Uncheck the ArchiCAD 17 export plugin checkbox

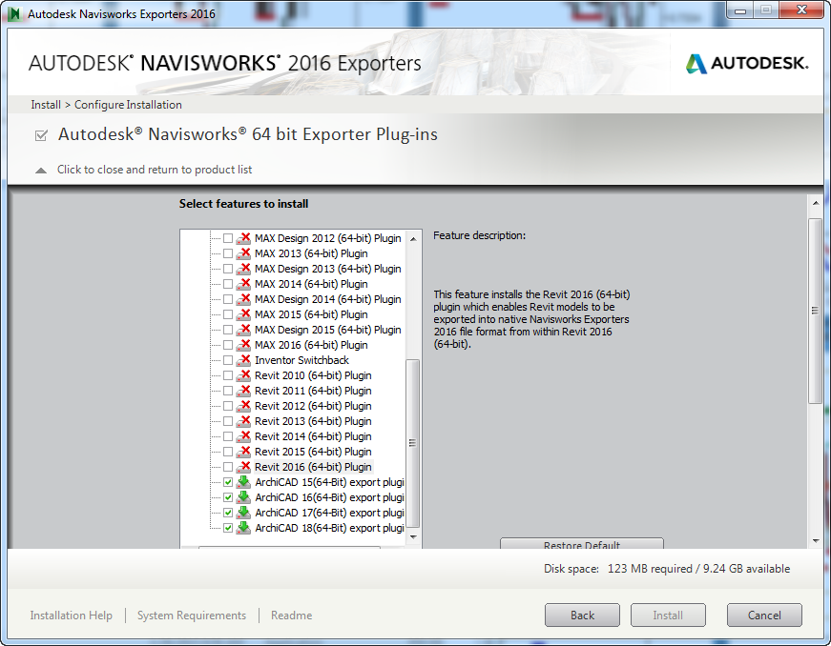(x=228, y=513)
